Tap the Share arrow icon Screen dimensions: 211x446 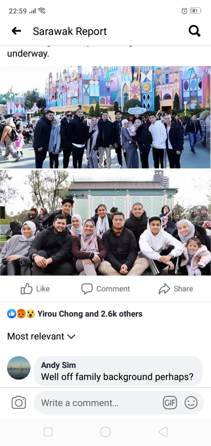click(164, 289)
